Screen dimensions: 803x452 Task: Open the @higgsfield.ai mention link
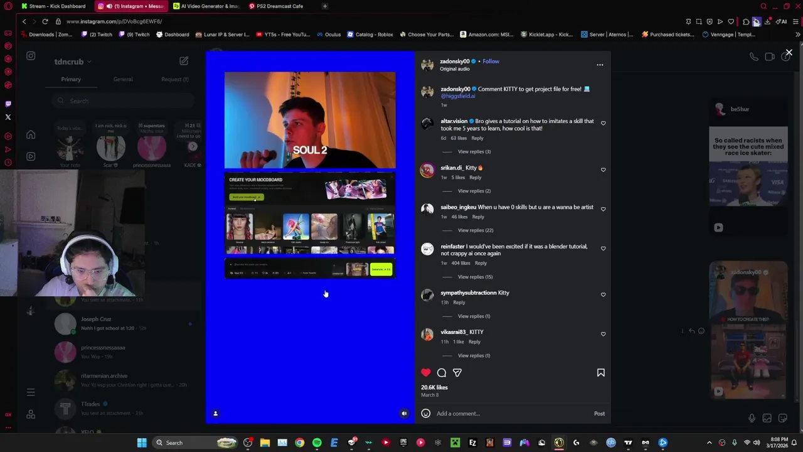(458, 96)
